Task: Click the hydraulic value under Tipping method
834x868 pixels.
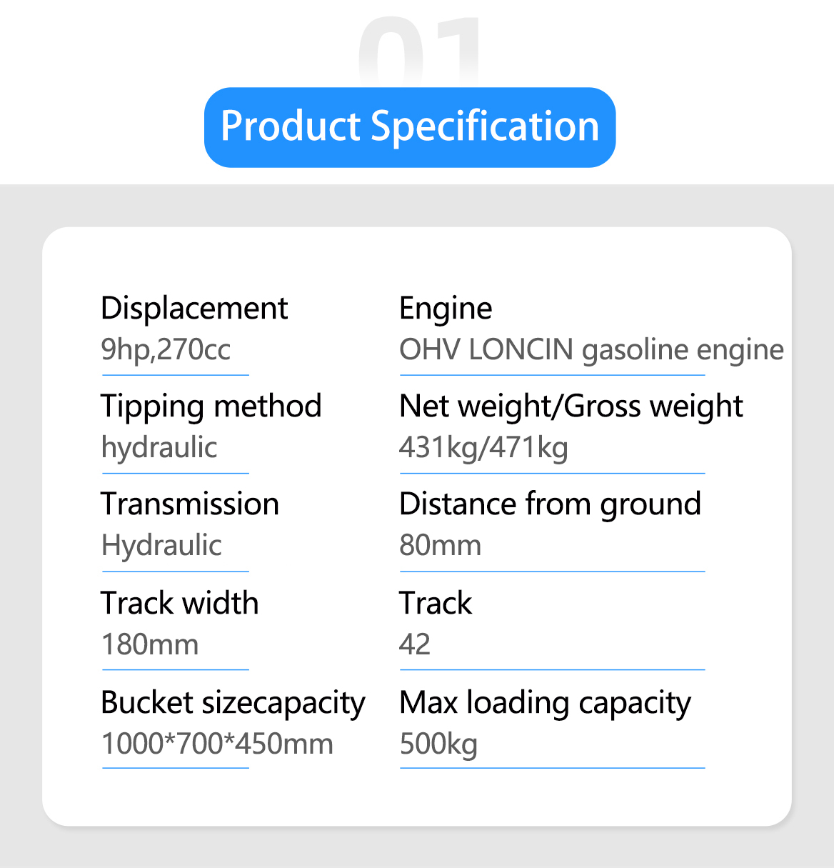Action: point(159,448)
